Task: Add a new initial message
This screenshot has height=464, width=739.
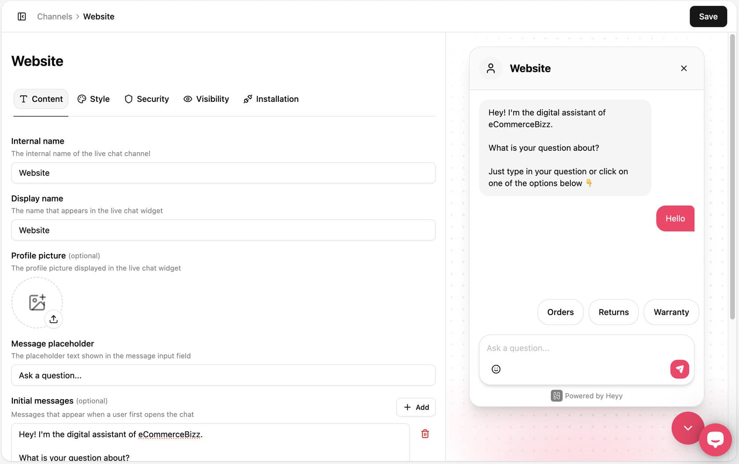Action: 416,407
